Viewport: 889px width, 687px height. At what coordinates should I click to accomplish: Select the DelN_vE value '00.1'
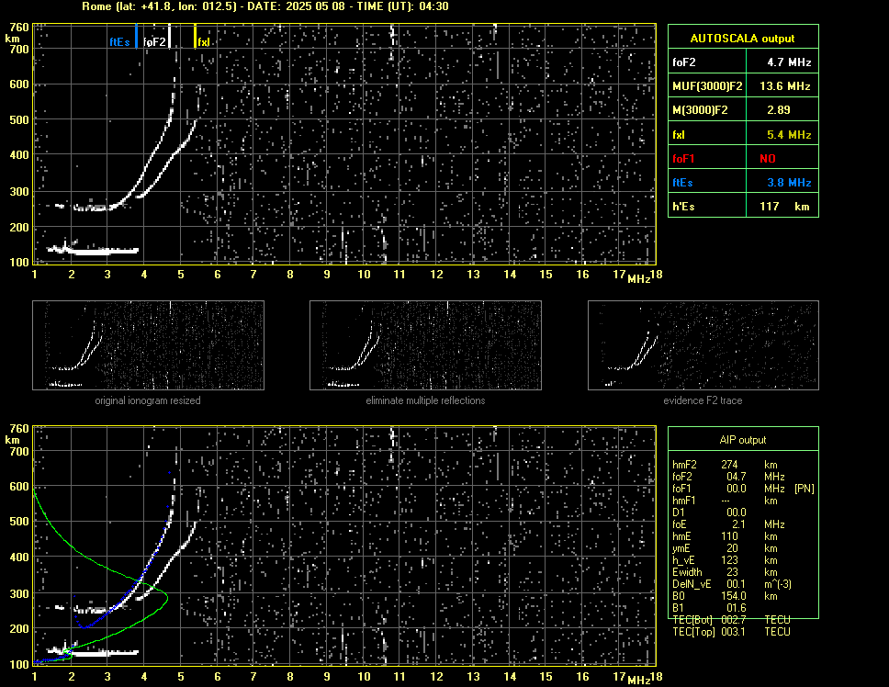[737, 584]
